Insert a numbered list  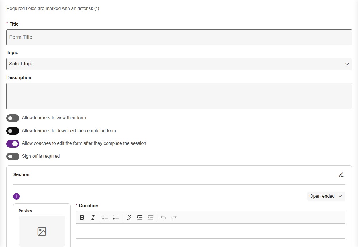tap(116, 217)
